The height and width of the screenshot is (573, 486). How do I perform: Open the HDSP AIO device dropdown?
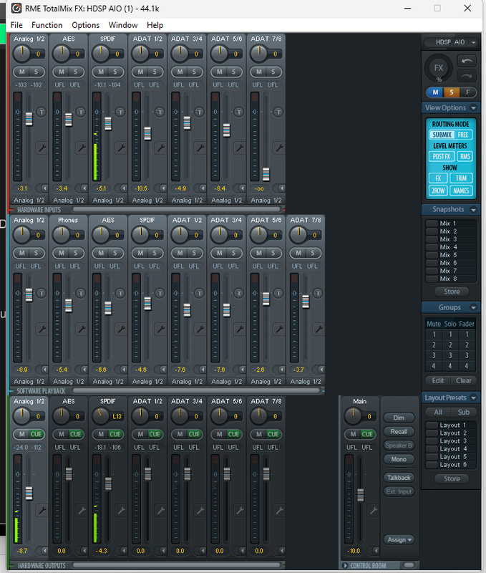451,42
